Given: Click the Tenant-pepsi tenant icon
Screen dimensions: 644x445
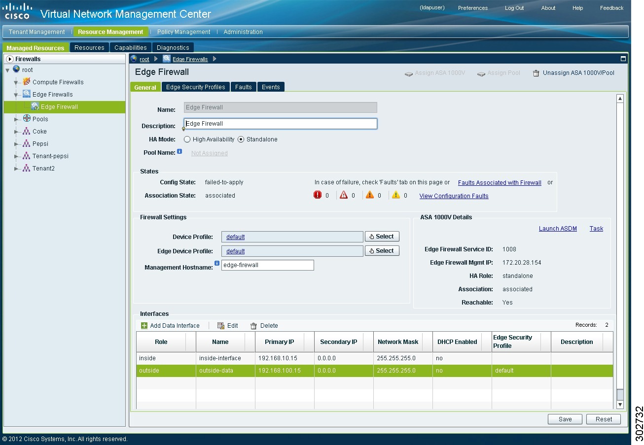Looking at the screenshot, I should click(27, 156).
